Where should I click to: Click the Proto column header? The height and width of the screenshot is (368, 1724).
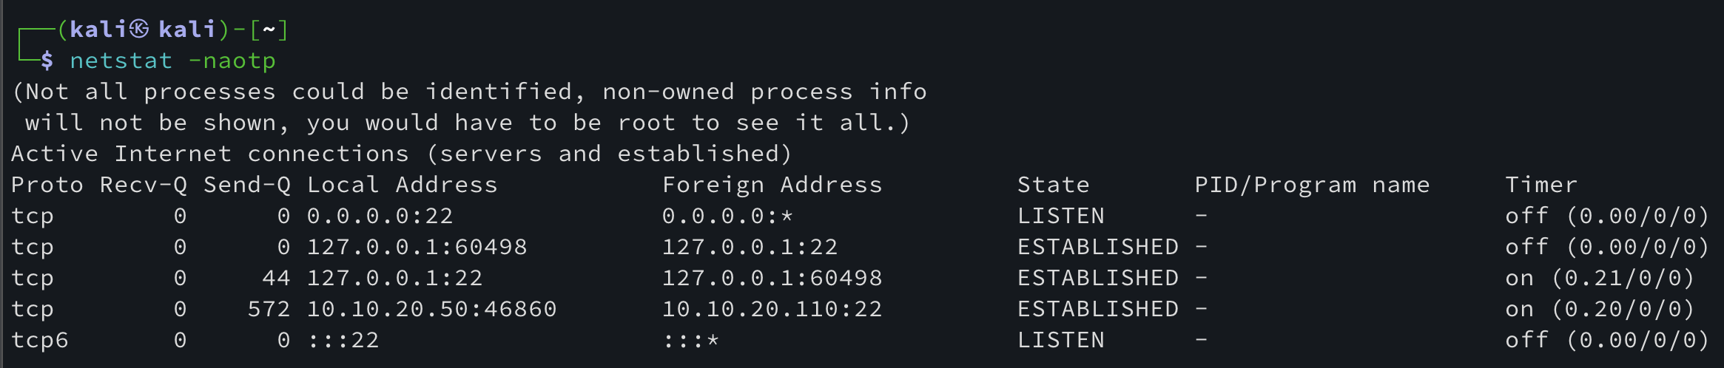tap(47, 185)
